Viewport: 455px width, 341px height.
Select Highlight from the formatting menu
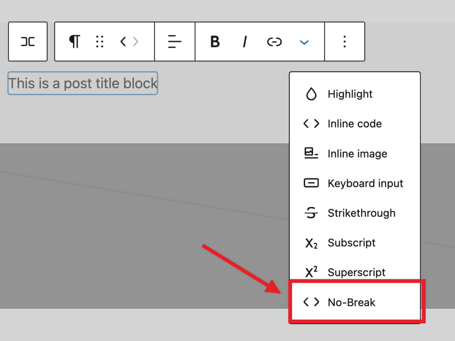(350, 94)
